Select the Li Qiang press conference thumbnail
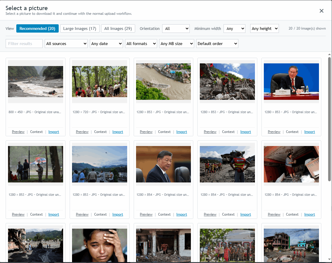This screenshot has width=332, height=263. pyautogui.click(x=291, y=81)
